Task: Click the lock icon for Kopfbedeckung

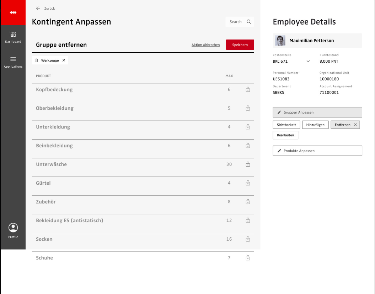Action: (248, 90)
